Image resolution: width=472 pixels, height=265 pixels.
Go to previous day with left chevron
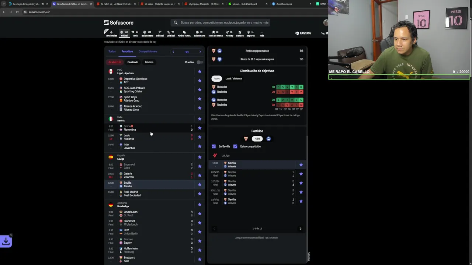[x=173, y=52]
